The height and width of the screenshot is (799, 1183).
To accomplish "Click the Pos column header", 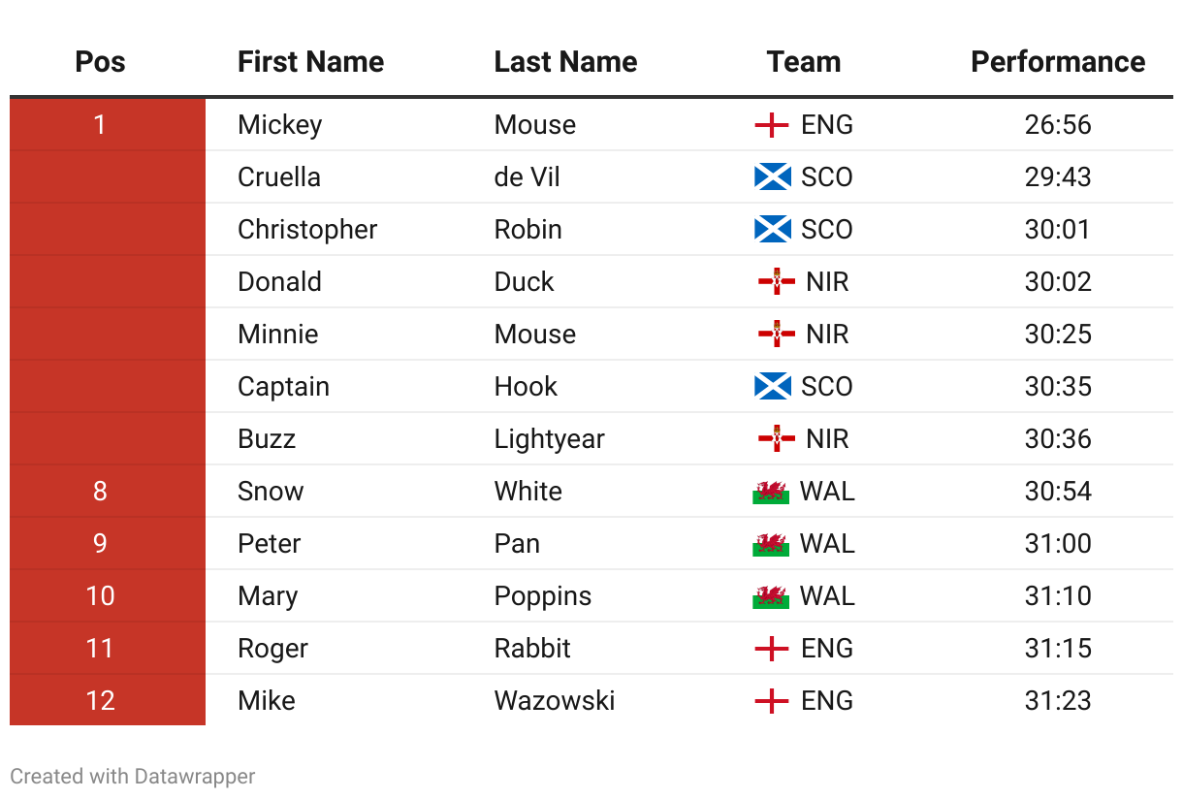I will pos(100,62).
